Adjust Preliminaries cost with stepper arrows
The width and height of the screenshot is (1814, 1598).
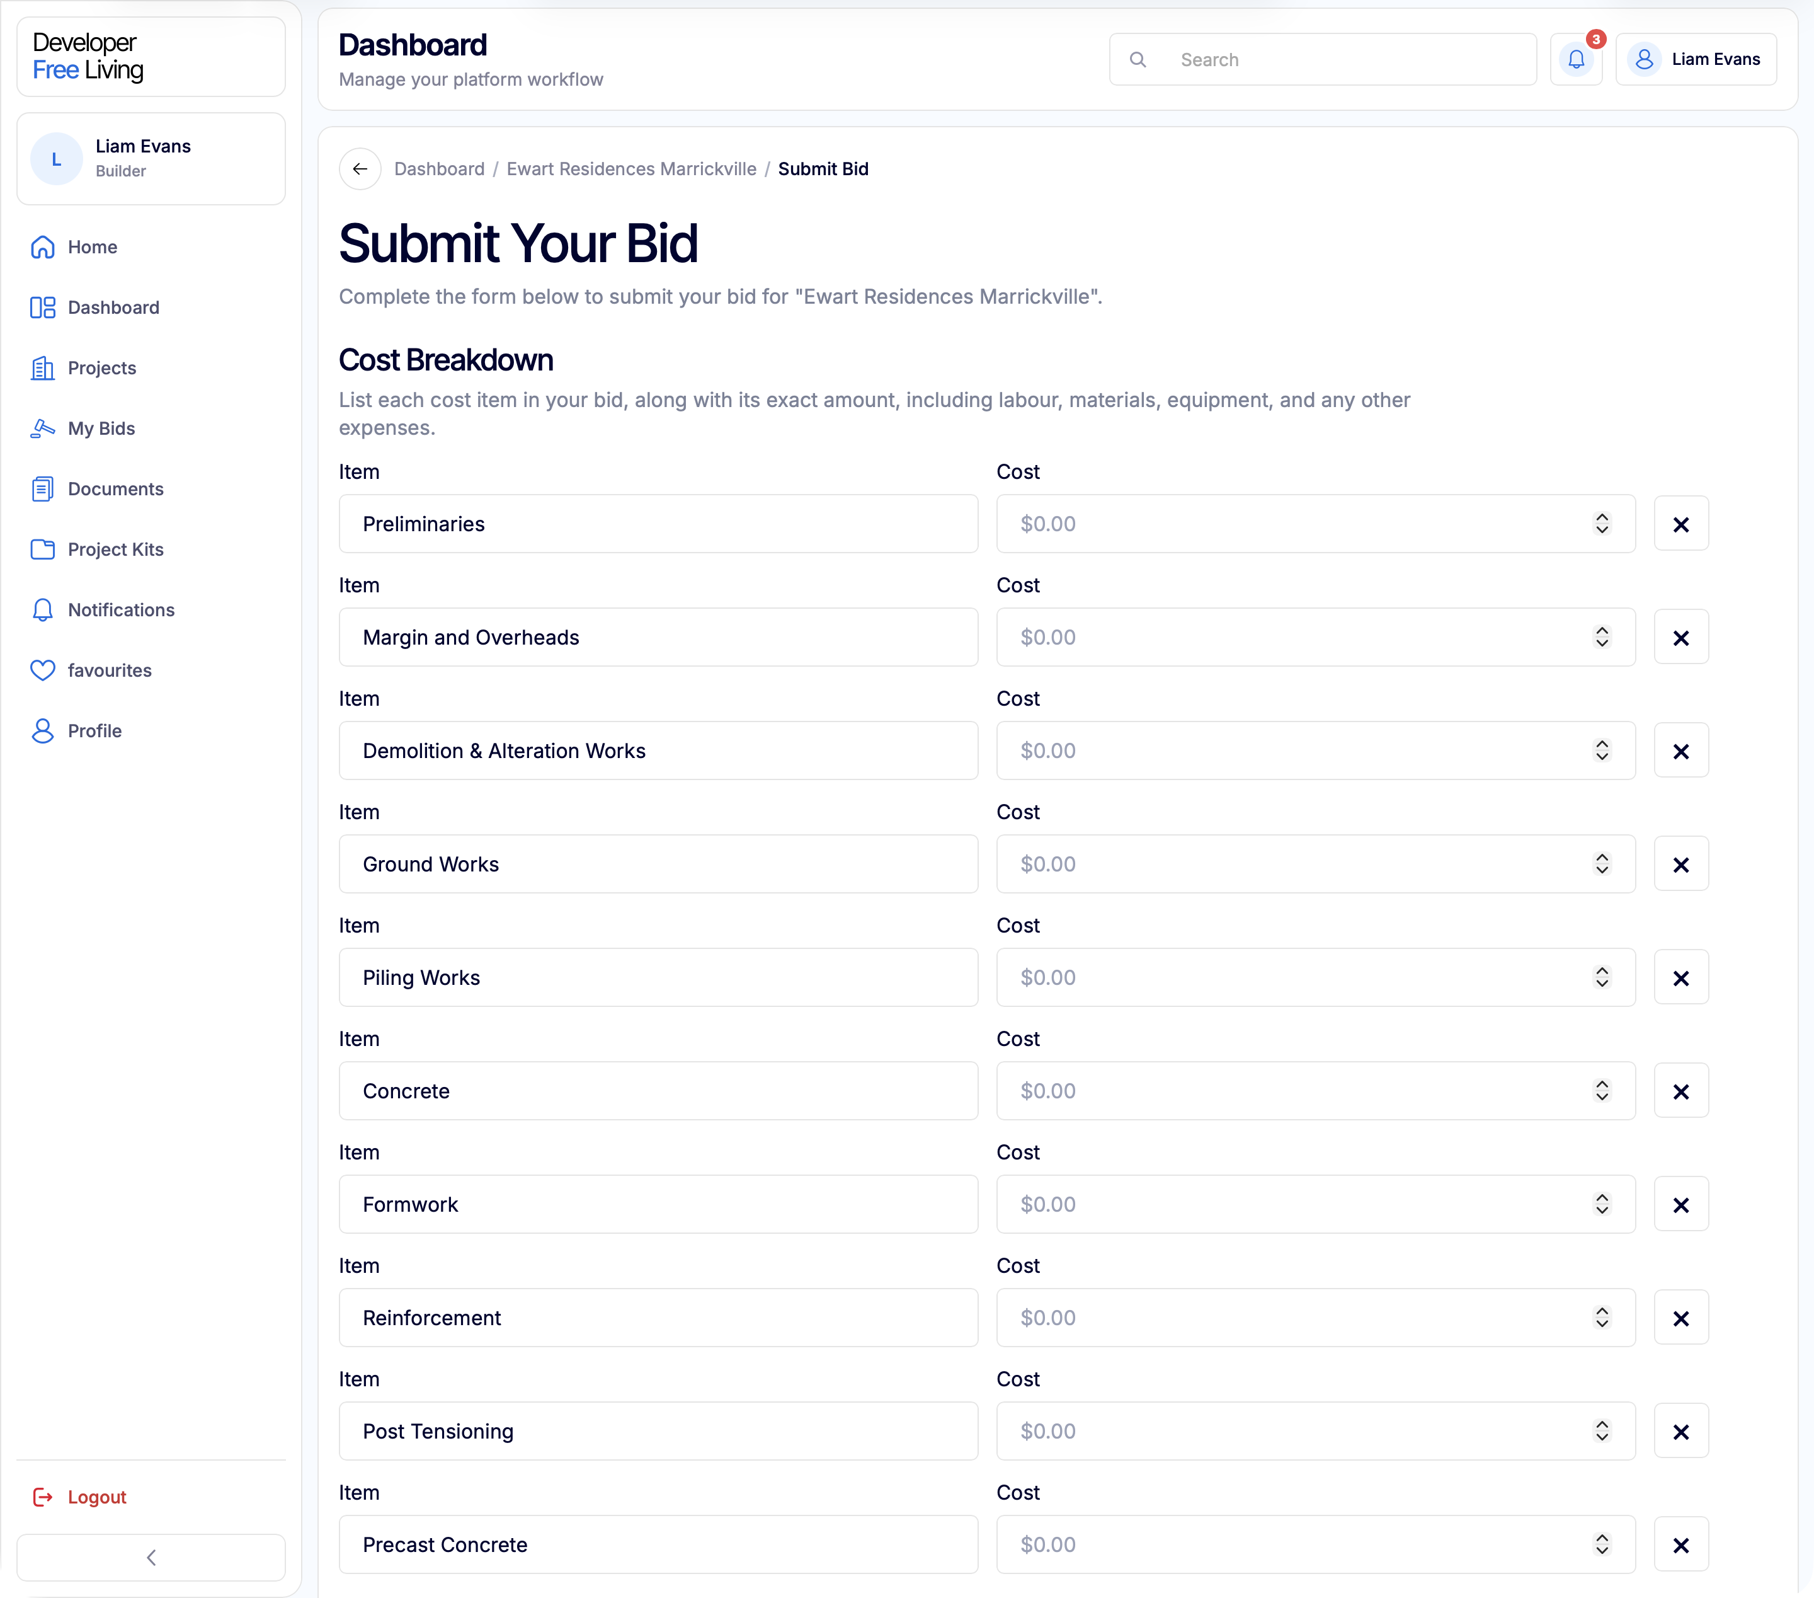coord(1602,524)
